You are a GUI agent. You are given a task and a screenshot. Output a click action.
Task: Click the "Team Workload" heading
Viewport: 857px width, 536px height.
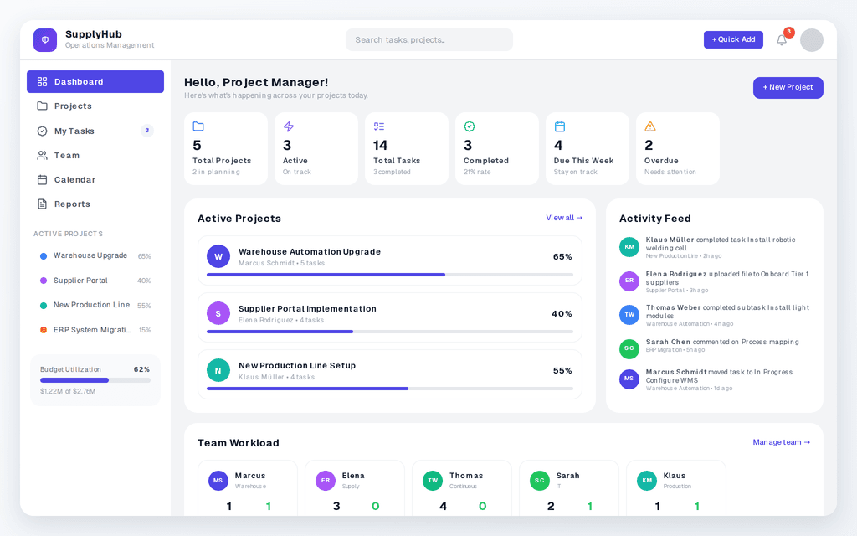tap(239, 443)
